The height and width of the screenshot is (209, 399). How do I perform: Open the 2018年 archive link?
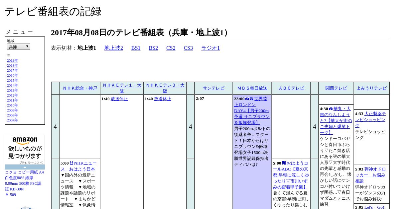(x=12, y=65)
